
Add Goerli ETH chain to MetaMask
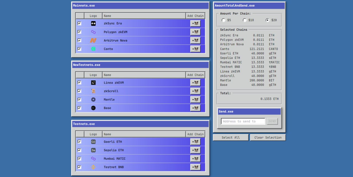(x=195, y=142)
